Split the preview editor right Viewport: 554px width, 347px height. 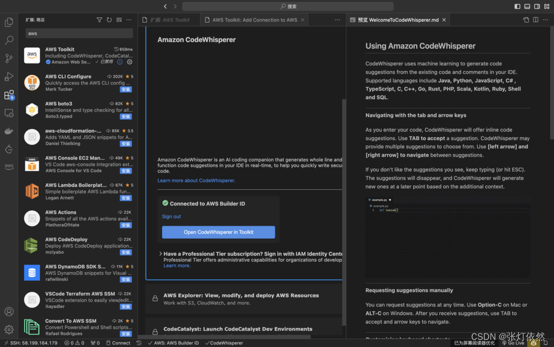[x=536, y=20]
